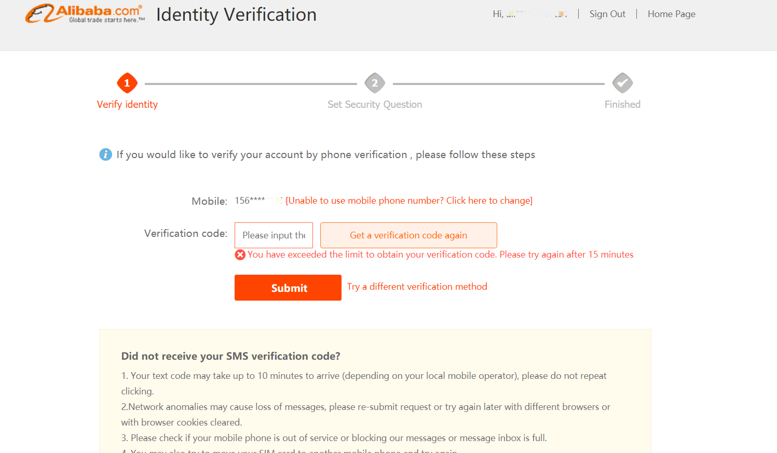The width and height of the screenshot is (777, 453).
Task: Click the blue information icon
Action: 105,154
